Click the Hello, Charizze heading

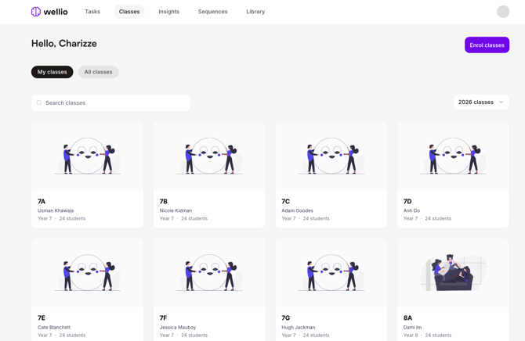pyautogui.click(x=64, y=44)
